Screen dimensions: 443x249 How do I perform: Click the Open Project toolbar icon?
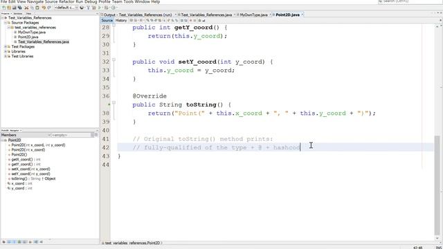click(x=15, y=8)
